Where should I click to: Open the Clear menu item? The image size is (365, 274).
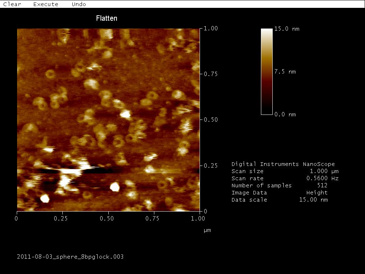12,4
